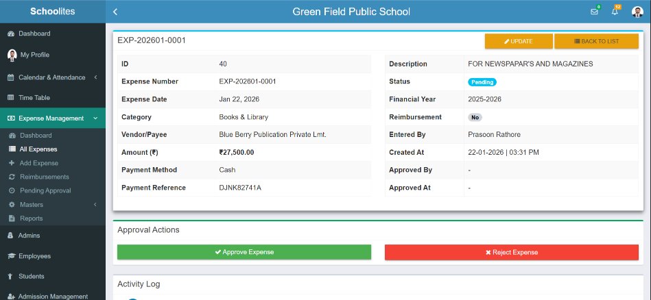Click the Pending Approval clock icon
Image resolution: width=651 pixels, height=300 pixels.
click(12, 190)
